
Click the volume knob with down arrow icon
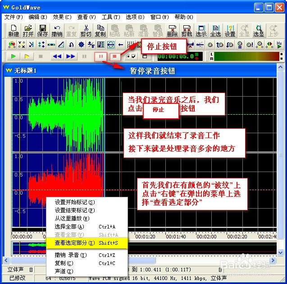point(230,45)
